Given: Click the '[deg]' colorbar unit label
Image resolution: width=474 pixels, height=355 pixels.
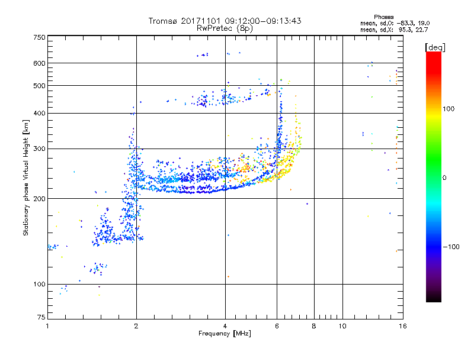Looking at the screenshot, I should pyautogui.click(x=435, y=47).
